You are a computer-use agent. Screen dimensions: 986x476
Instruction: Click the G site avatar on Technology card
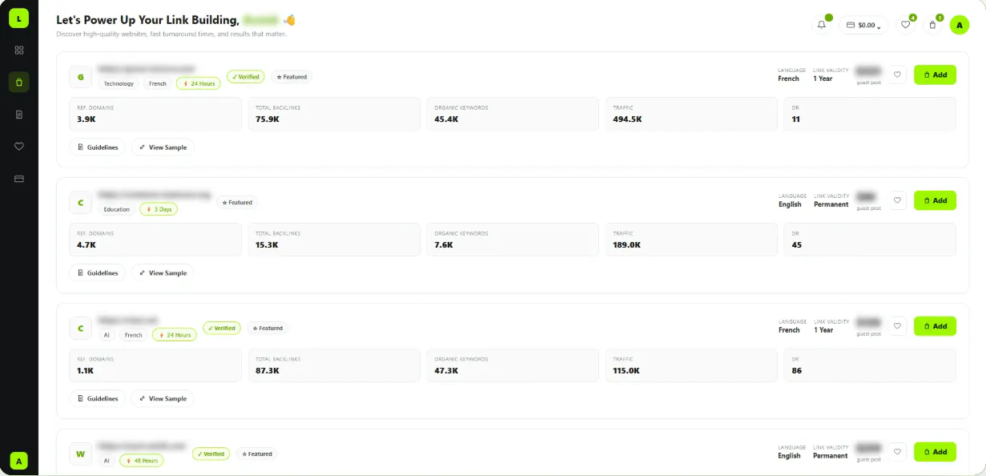80,77
